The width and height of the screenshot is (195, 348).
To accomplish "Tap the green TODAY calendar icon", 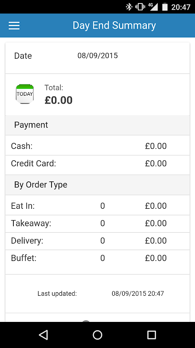I will click(25, 94).
